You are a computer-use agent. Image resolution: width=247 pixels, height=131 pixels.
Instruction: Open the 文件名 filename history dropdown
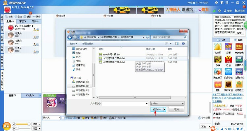pos(147,104)
